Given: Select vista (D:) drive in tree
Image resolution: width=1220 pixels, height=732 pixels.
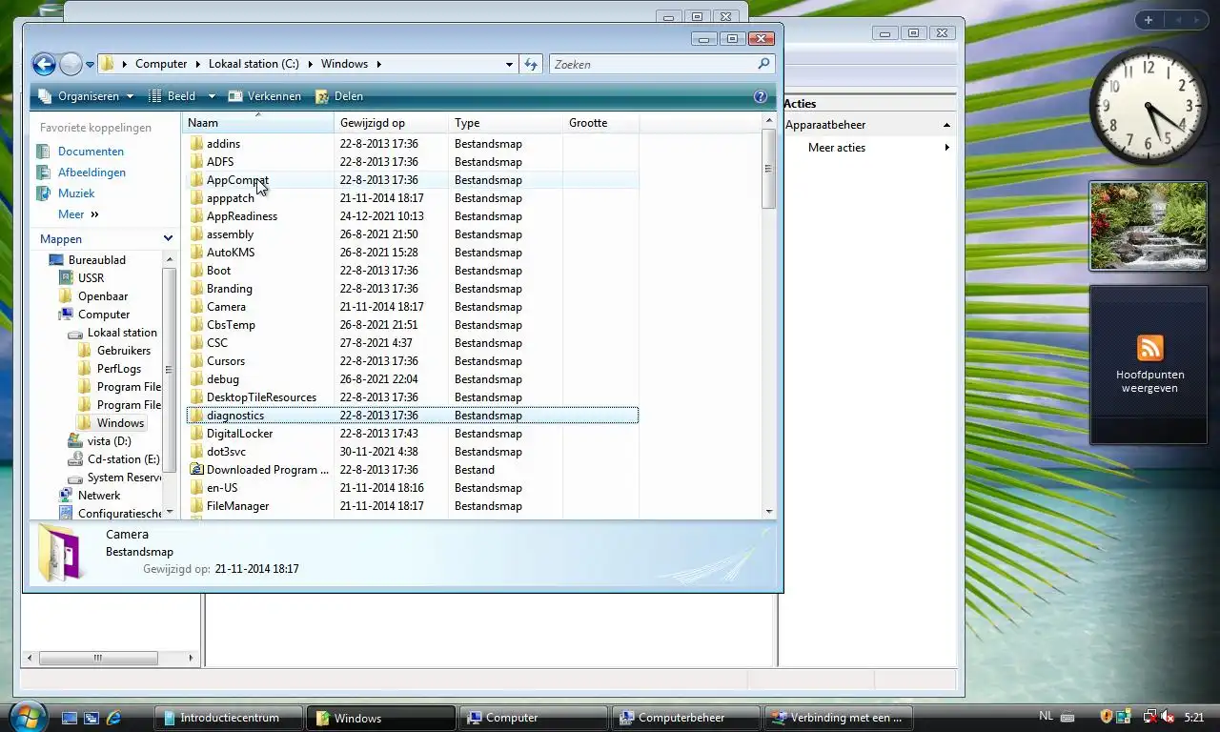Looking at the screenshot, I should click(109, 441).
